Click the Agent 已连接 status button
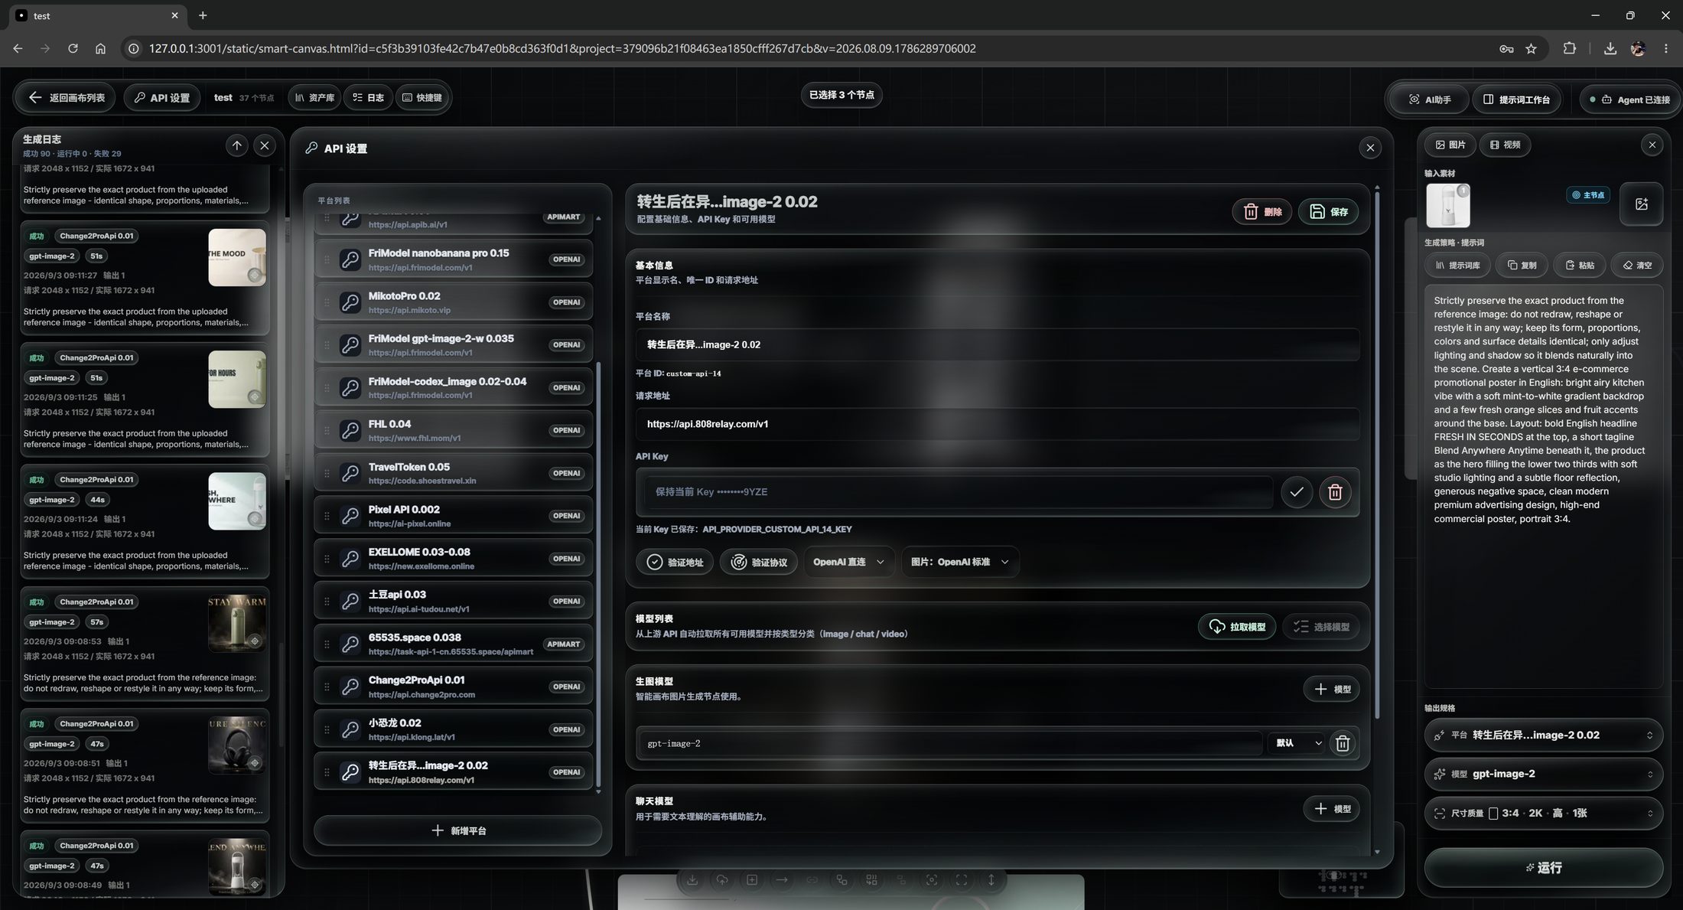The height and width of the screenshot is (910, 1683). click(1629, 99)
